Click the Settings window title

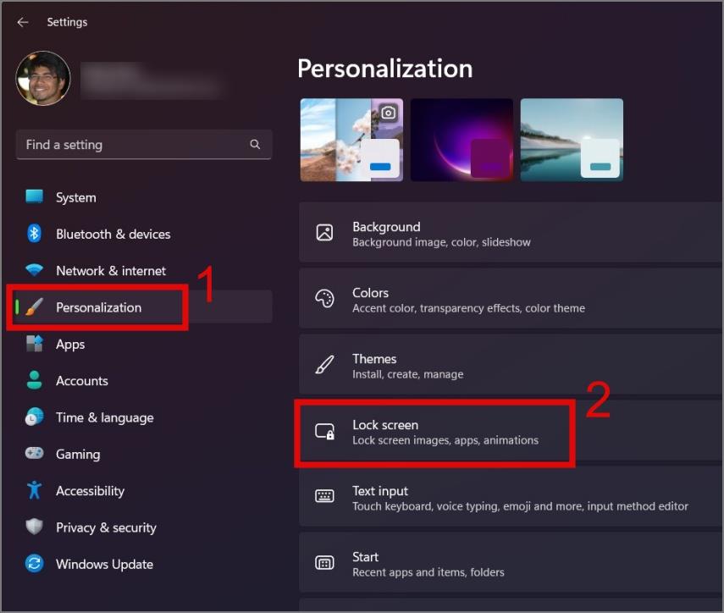tap(68, 22)
